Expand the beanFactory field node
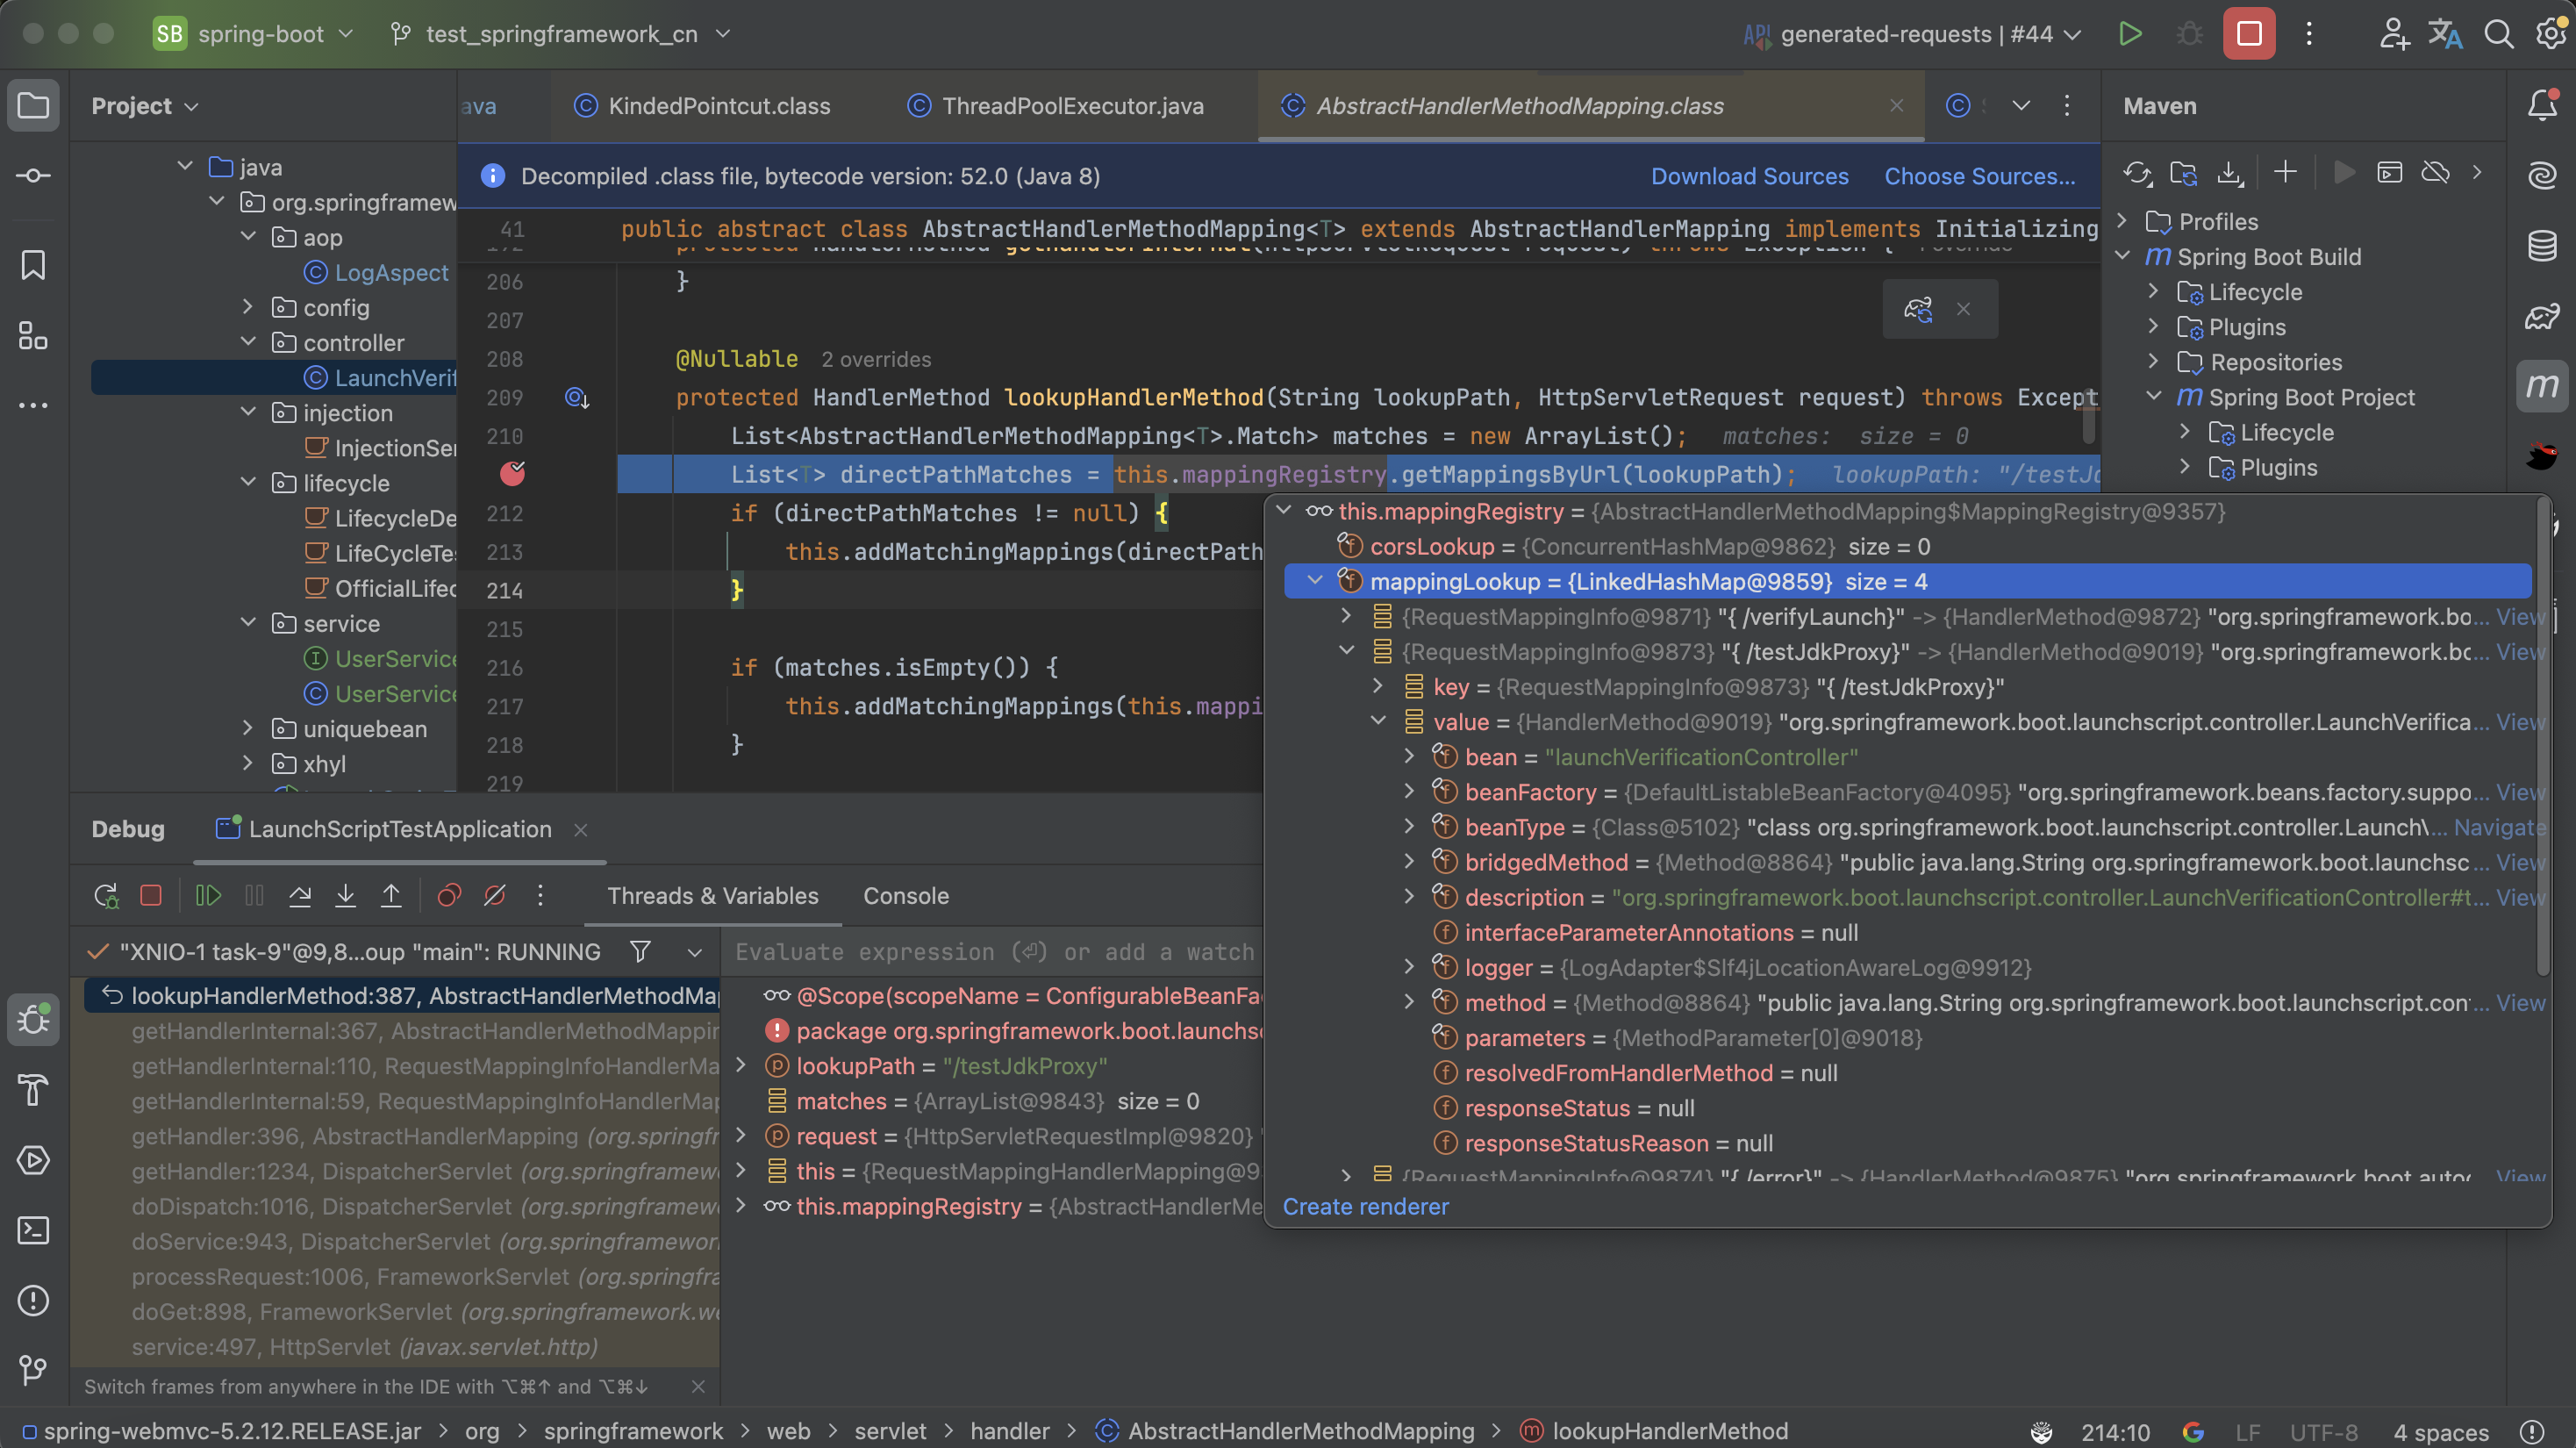The width and height of the screenshot is (2576, 1448). [1409, 792]
